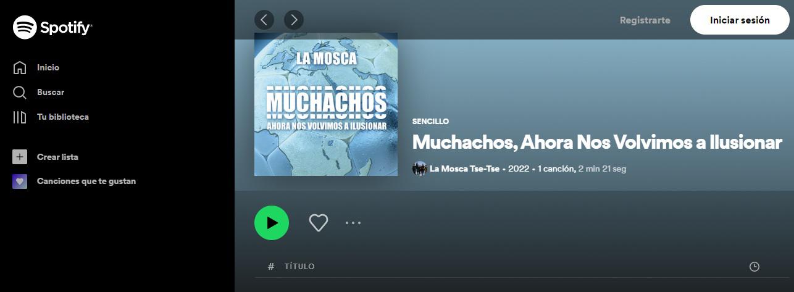Image resolution: width=794 pixels, height=292 pixels.
Task: Open the Tu biblioteca library icon
Action: (20, 117)
